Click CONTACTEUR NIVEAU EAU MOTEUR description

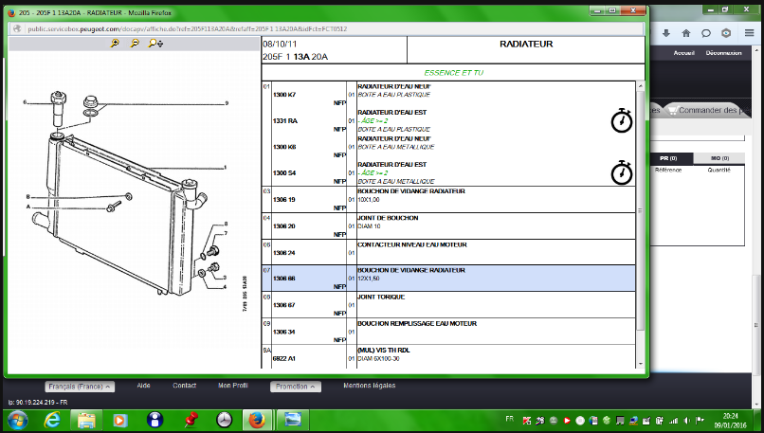pyautogui.click(x=412, y=244)
